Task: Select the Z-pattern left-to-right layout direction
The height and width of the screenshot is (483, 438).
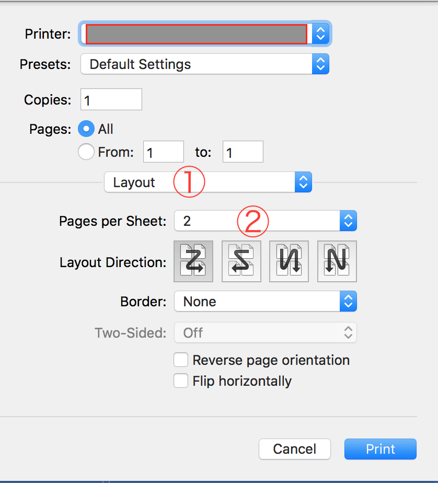Action: [193, 261]
